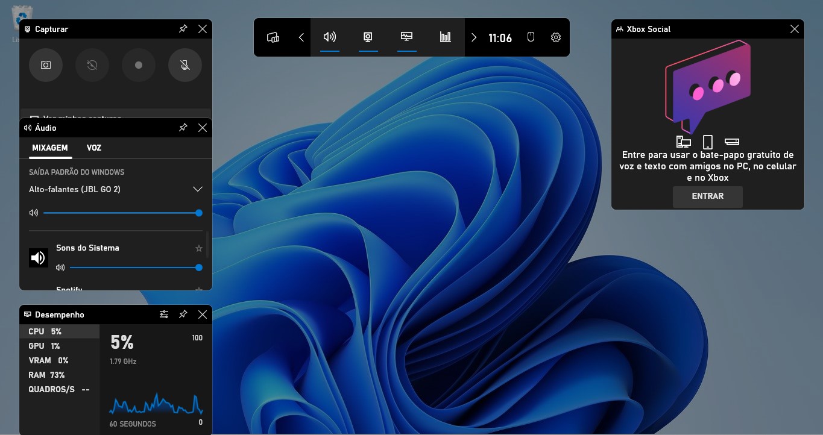Open the widget menu icon on the Game Bar
The width and height of the screenshot is (823, 435).
click(x=273, y=37)
